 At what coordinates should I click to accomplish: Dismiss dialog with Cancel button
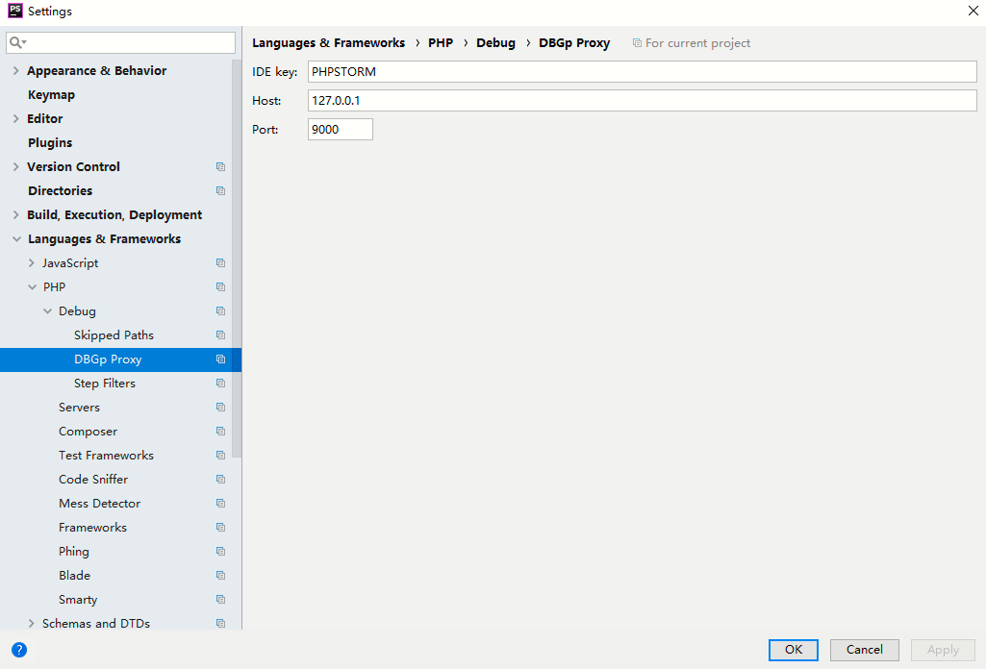(864, 650)
